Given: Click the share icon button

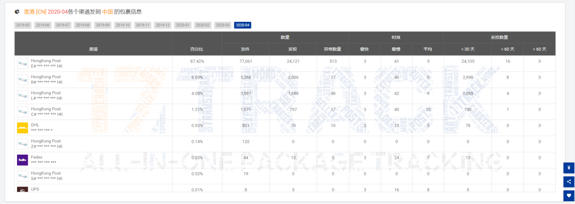Looking at the screenshot, I should [569, 182].
